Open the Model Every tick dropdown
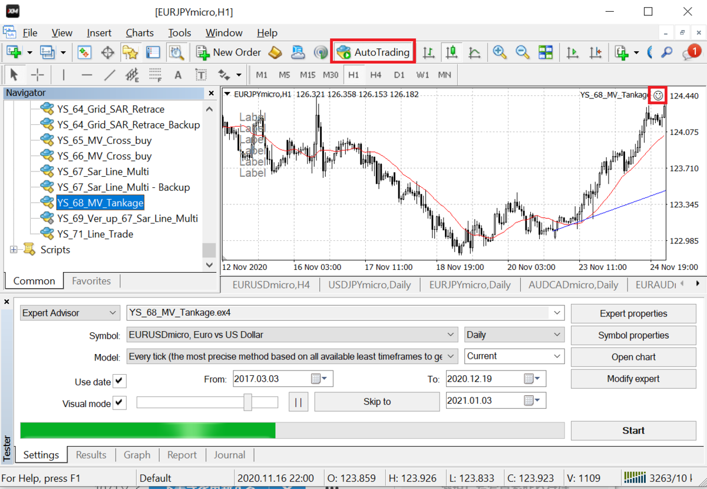The image size is (707, 489). [x=292, y=356]
